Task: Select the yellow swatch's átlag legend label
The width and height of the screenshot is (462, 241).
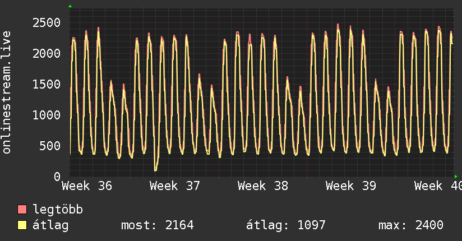Action: pyautogui.click(x=50, y=226)
